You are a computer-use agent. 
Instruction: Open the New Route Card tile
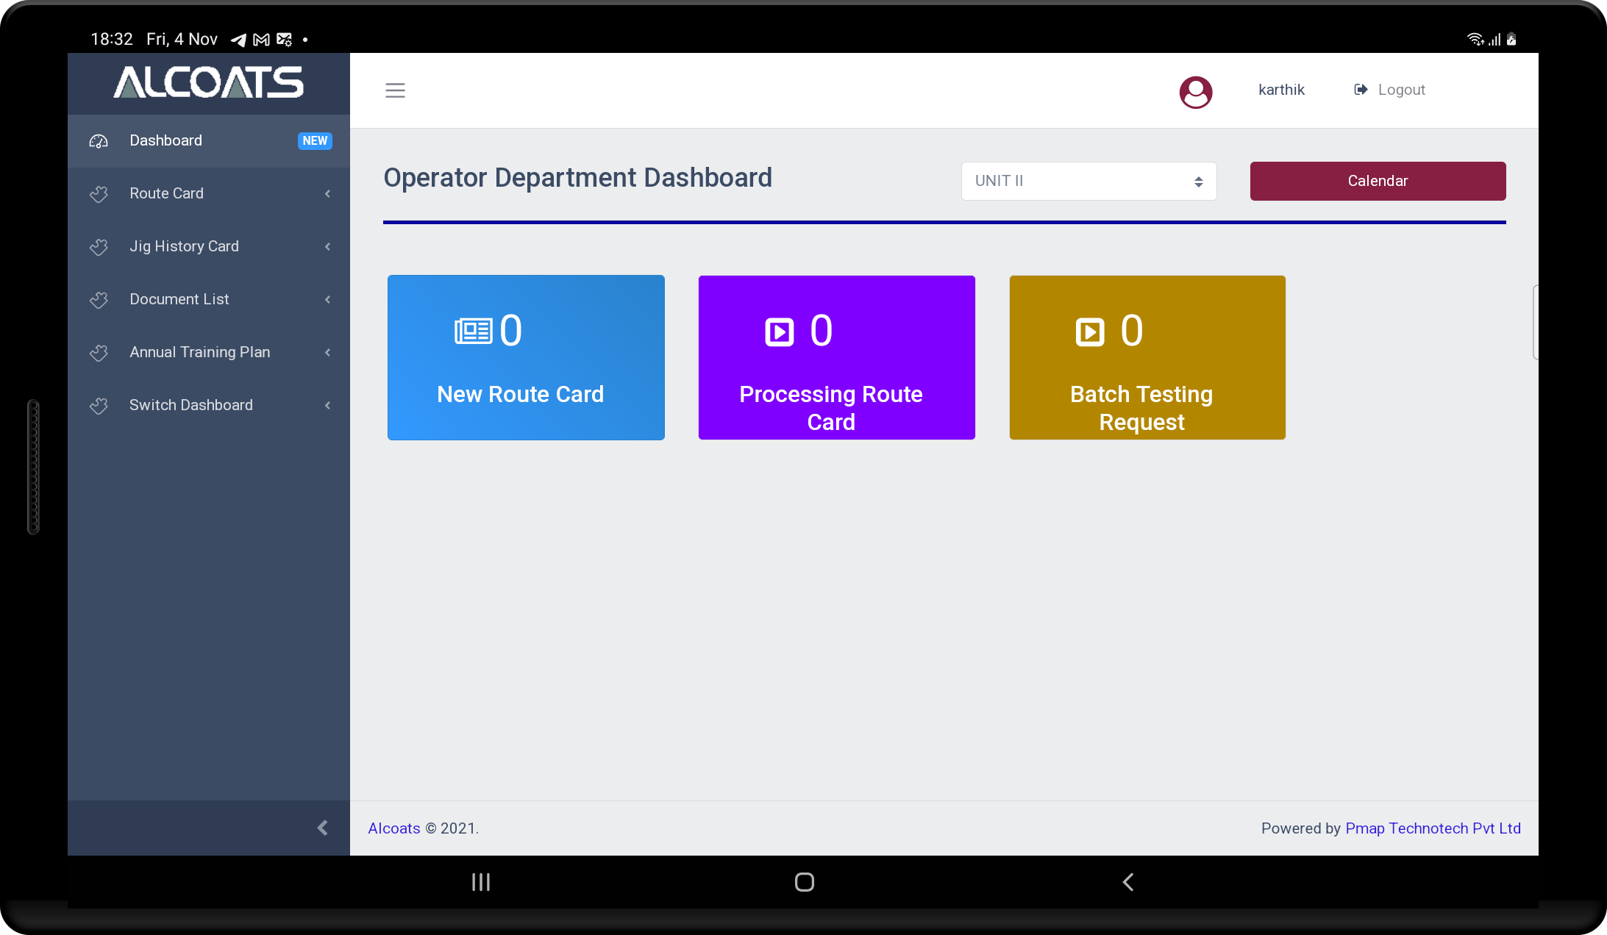526,358
